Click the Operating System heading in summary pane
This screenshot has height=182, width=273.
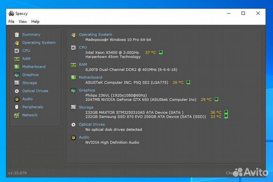pyautogui.click(x=96, y=34)
